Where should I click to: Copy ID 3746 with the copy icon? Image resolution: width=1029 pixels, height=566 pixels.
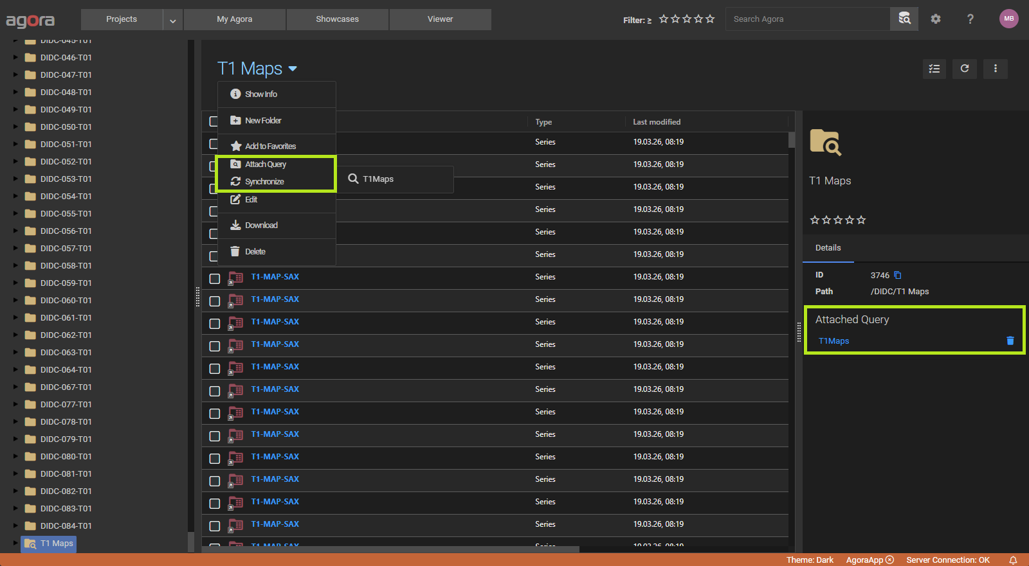point(898,276)
